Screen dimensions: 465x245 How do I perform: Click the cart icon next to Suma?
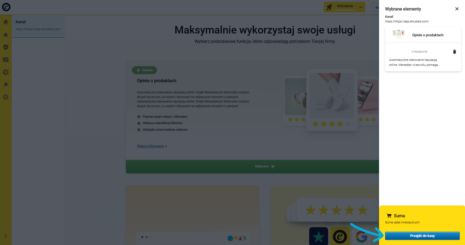(x=389, y=216)
